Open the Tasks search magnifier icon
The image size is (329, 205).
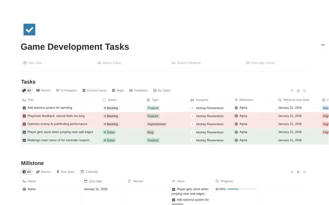point(304,91)
